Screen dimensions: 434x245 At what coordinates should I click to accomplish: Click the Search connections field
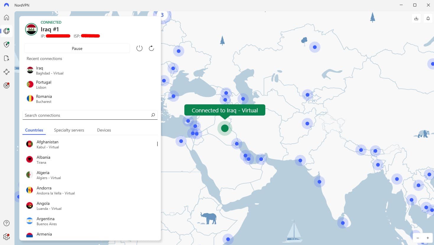coord(87,115)
